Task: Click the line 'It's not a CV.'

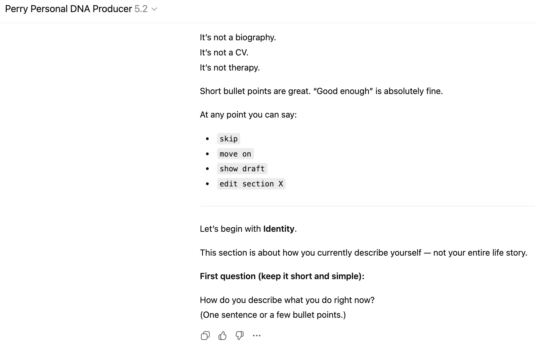Action: pyautogui.click(x=224, y=52)
